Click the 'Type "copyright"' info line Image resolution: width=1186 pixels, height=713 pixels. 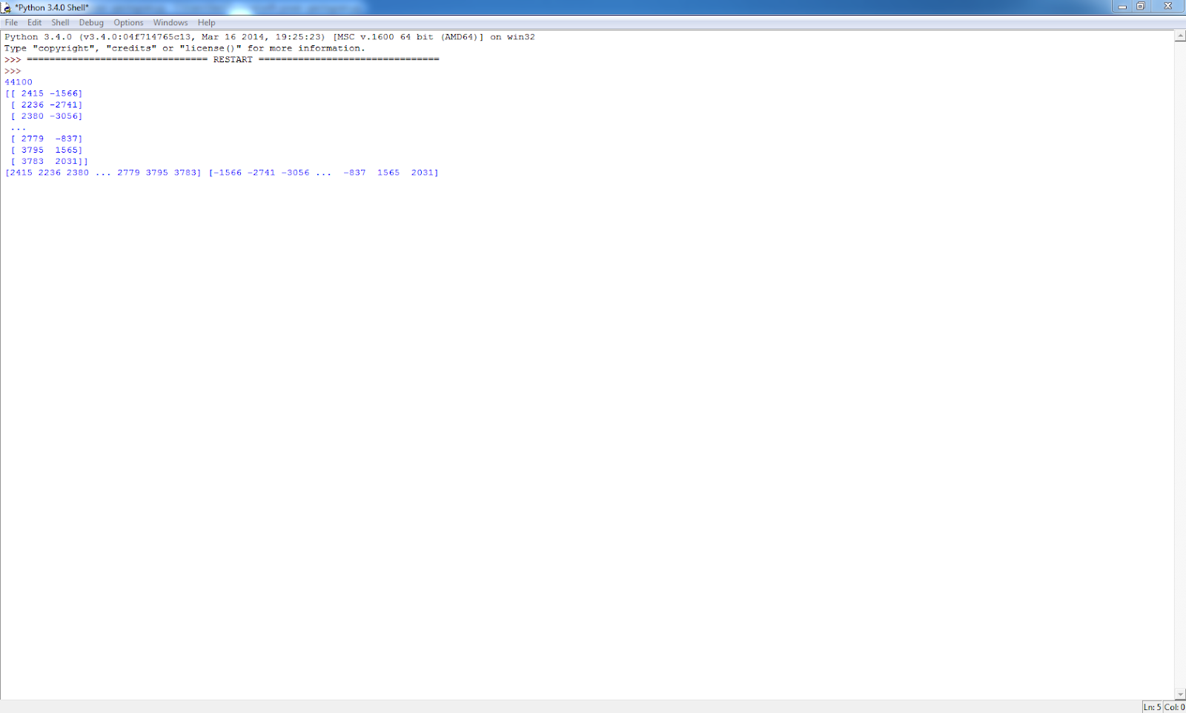pos(185,48)
